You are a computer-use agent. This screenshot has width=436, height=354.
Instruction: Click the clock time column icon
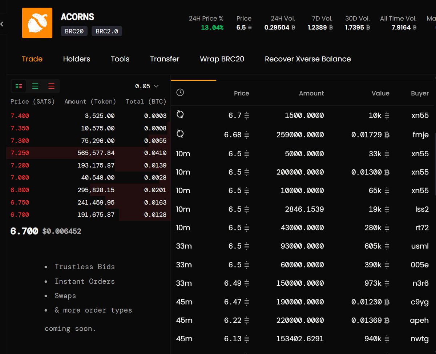pyautogui.click(x=180, y=92)
